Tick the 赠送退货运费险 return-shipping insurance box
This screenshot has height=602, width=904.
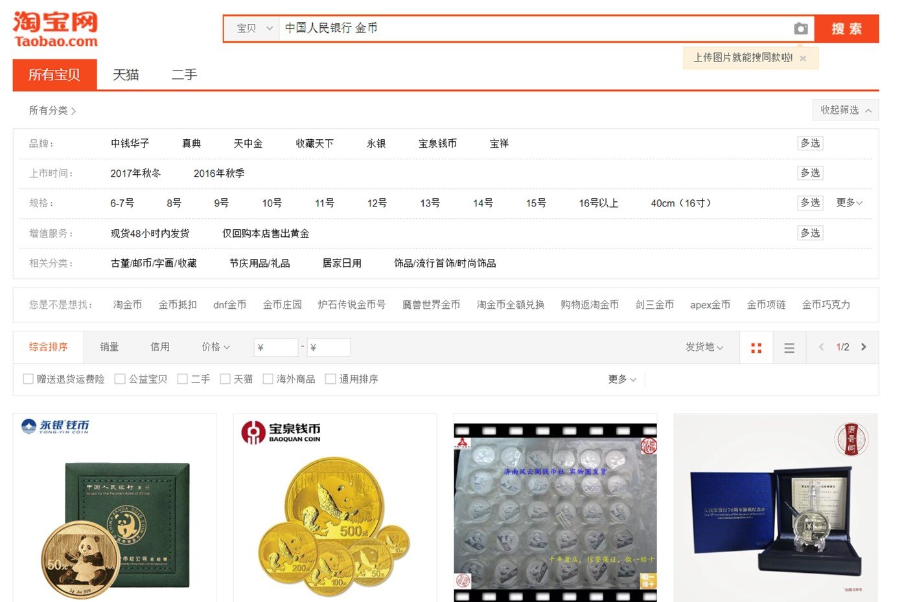pos(28,379)
